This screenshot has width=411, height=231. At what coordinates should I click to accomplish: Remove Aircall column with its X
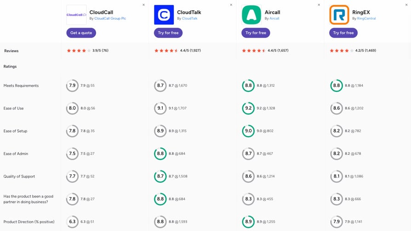point(319,5)
